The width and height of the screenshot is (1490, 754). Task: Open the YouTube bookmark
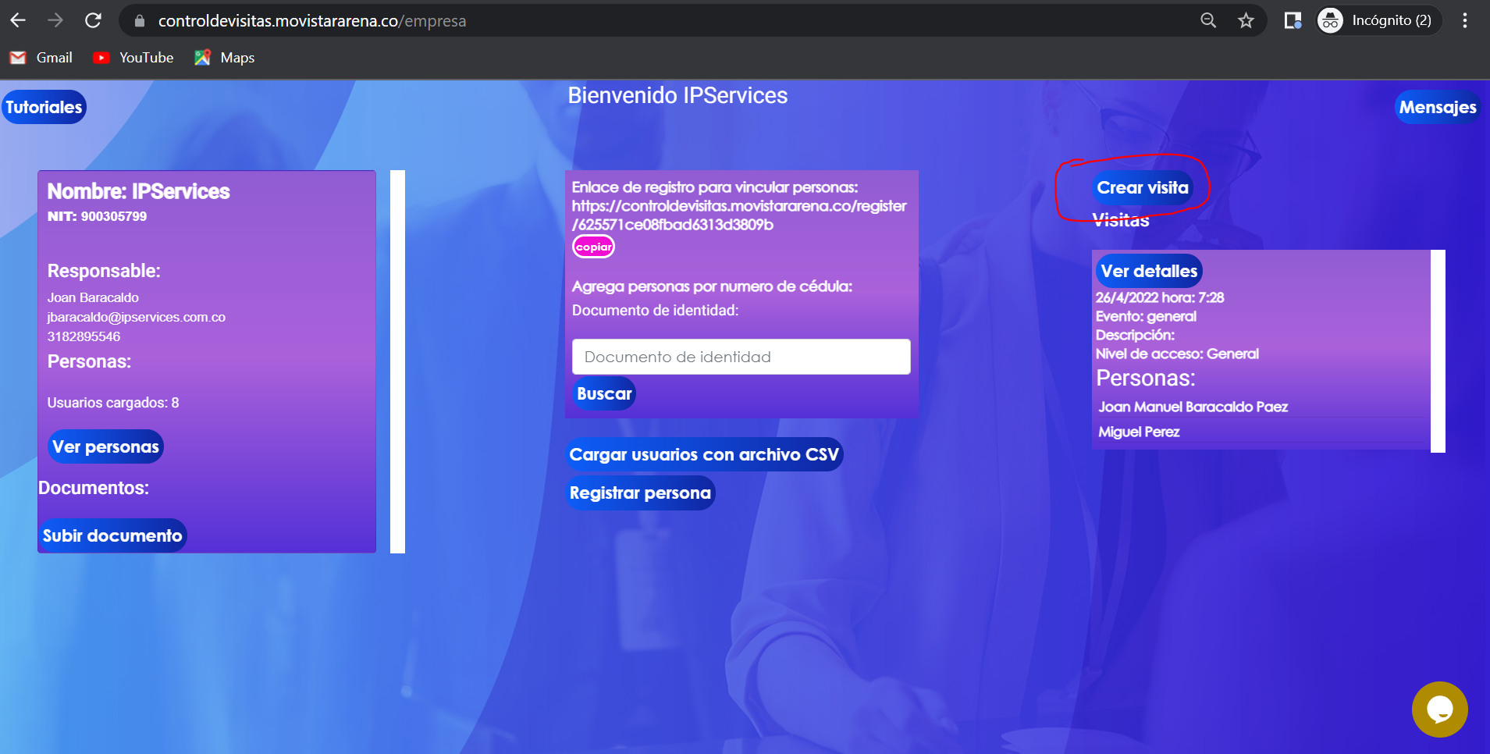click(x=133, y=58)
